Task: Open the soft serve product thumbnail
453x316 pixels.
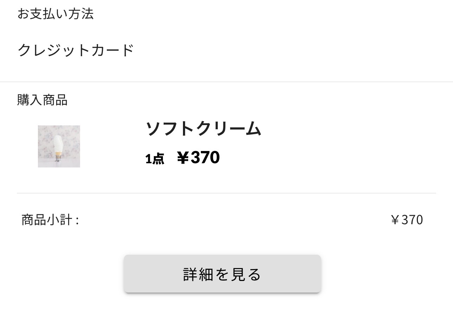Action: tap(59, 146)
